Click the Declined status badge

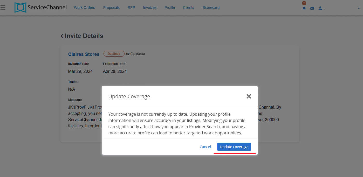[114, 54]
